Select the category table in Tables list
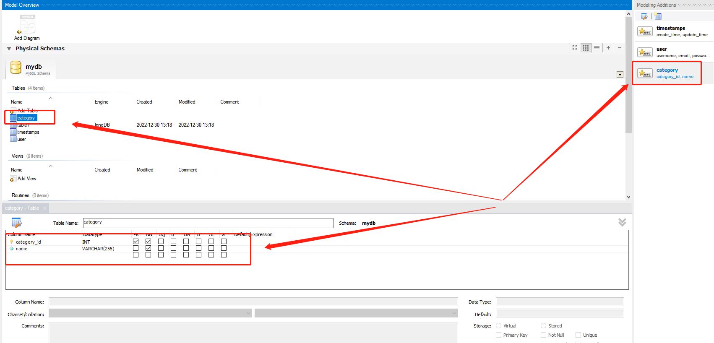Viewport: 714px width, 343px height. tap(26, 118)
